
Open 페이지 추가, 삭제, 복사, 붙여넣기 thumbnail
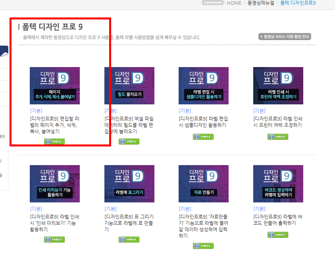click(55, 86)
